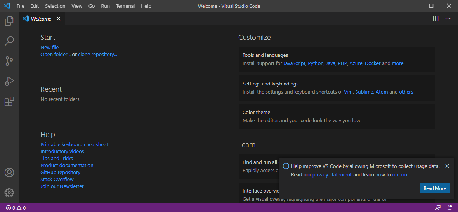This screenshot has width=458, height=212.
Task: Open Product documentation link
Action: tap(67, 166)
